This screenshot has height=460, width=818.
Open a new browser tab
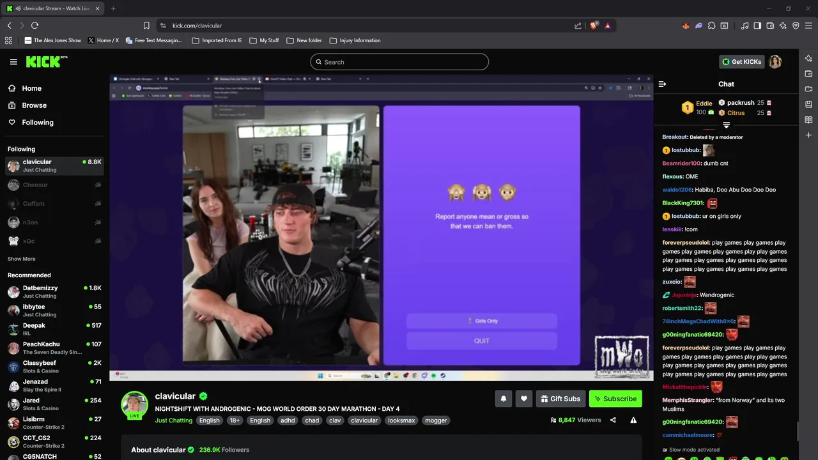click(x=113, y=8)
